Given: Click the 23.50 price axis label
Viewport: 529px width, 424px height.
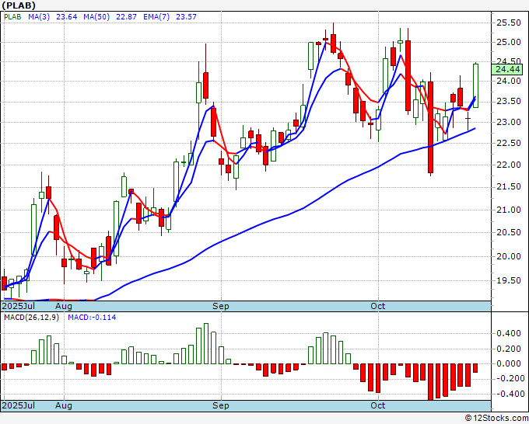Looking at the screenshot, I should coord(509,102).
